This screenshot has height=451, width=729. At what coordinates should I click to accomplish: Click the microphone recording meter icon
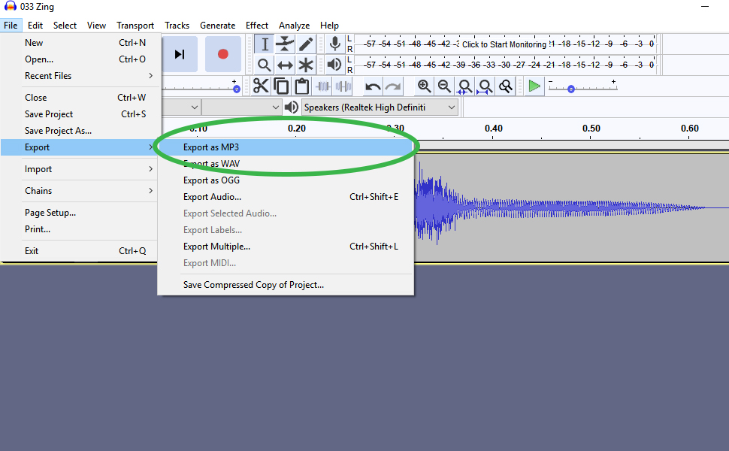(334, 44)
